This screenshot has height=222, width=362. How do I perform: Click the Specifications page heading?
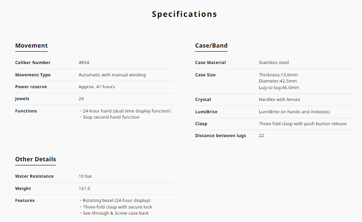pyautogui.click(x=184, y=14)
